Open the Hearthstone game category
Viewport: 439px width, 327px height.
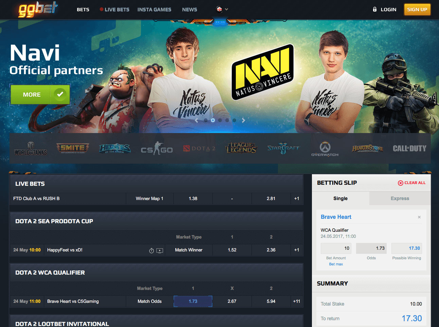367,148
